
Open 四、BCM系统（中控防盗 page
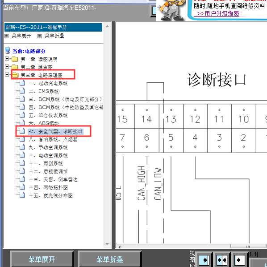66,107
